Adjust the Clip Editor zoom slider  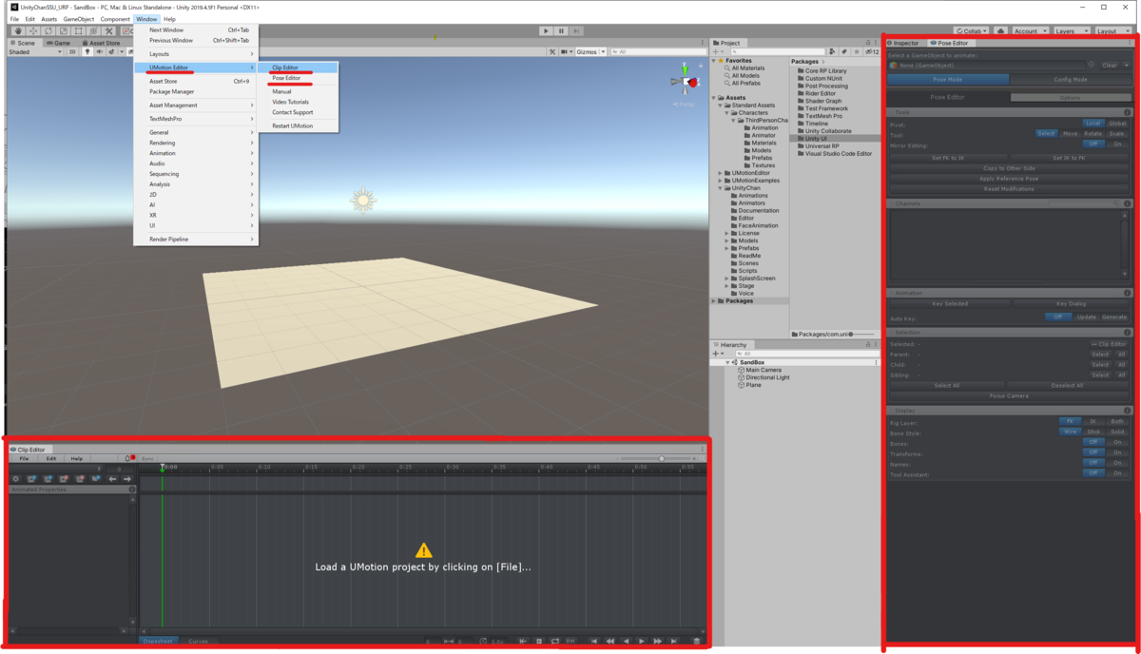[x=656, y=458]
